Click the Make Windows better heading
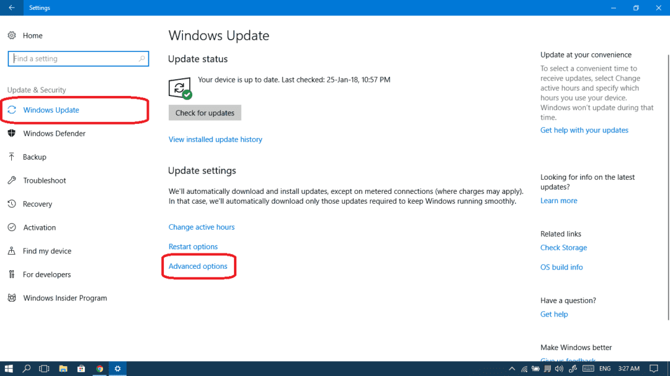670x376 pixels. click(x=576, y=348)
